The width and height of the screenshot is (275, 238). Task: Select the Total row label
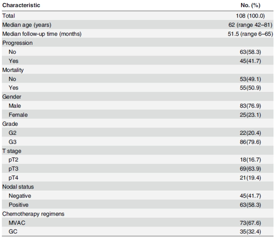(8, 16)
